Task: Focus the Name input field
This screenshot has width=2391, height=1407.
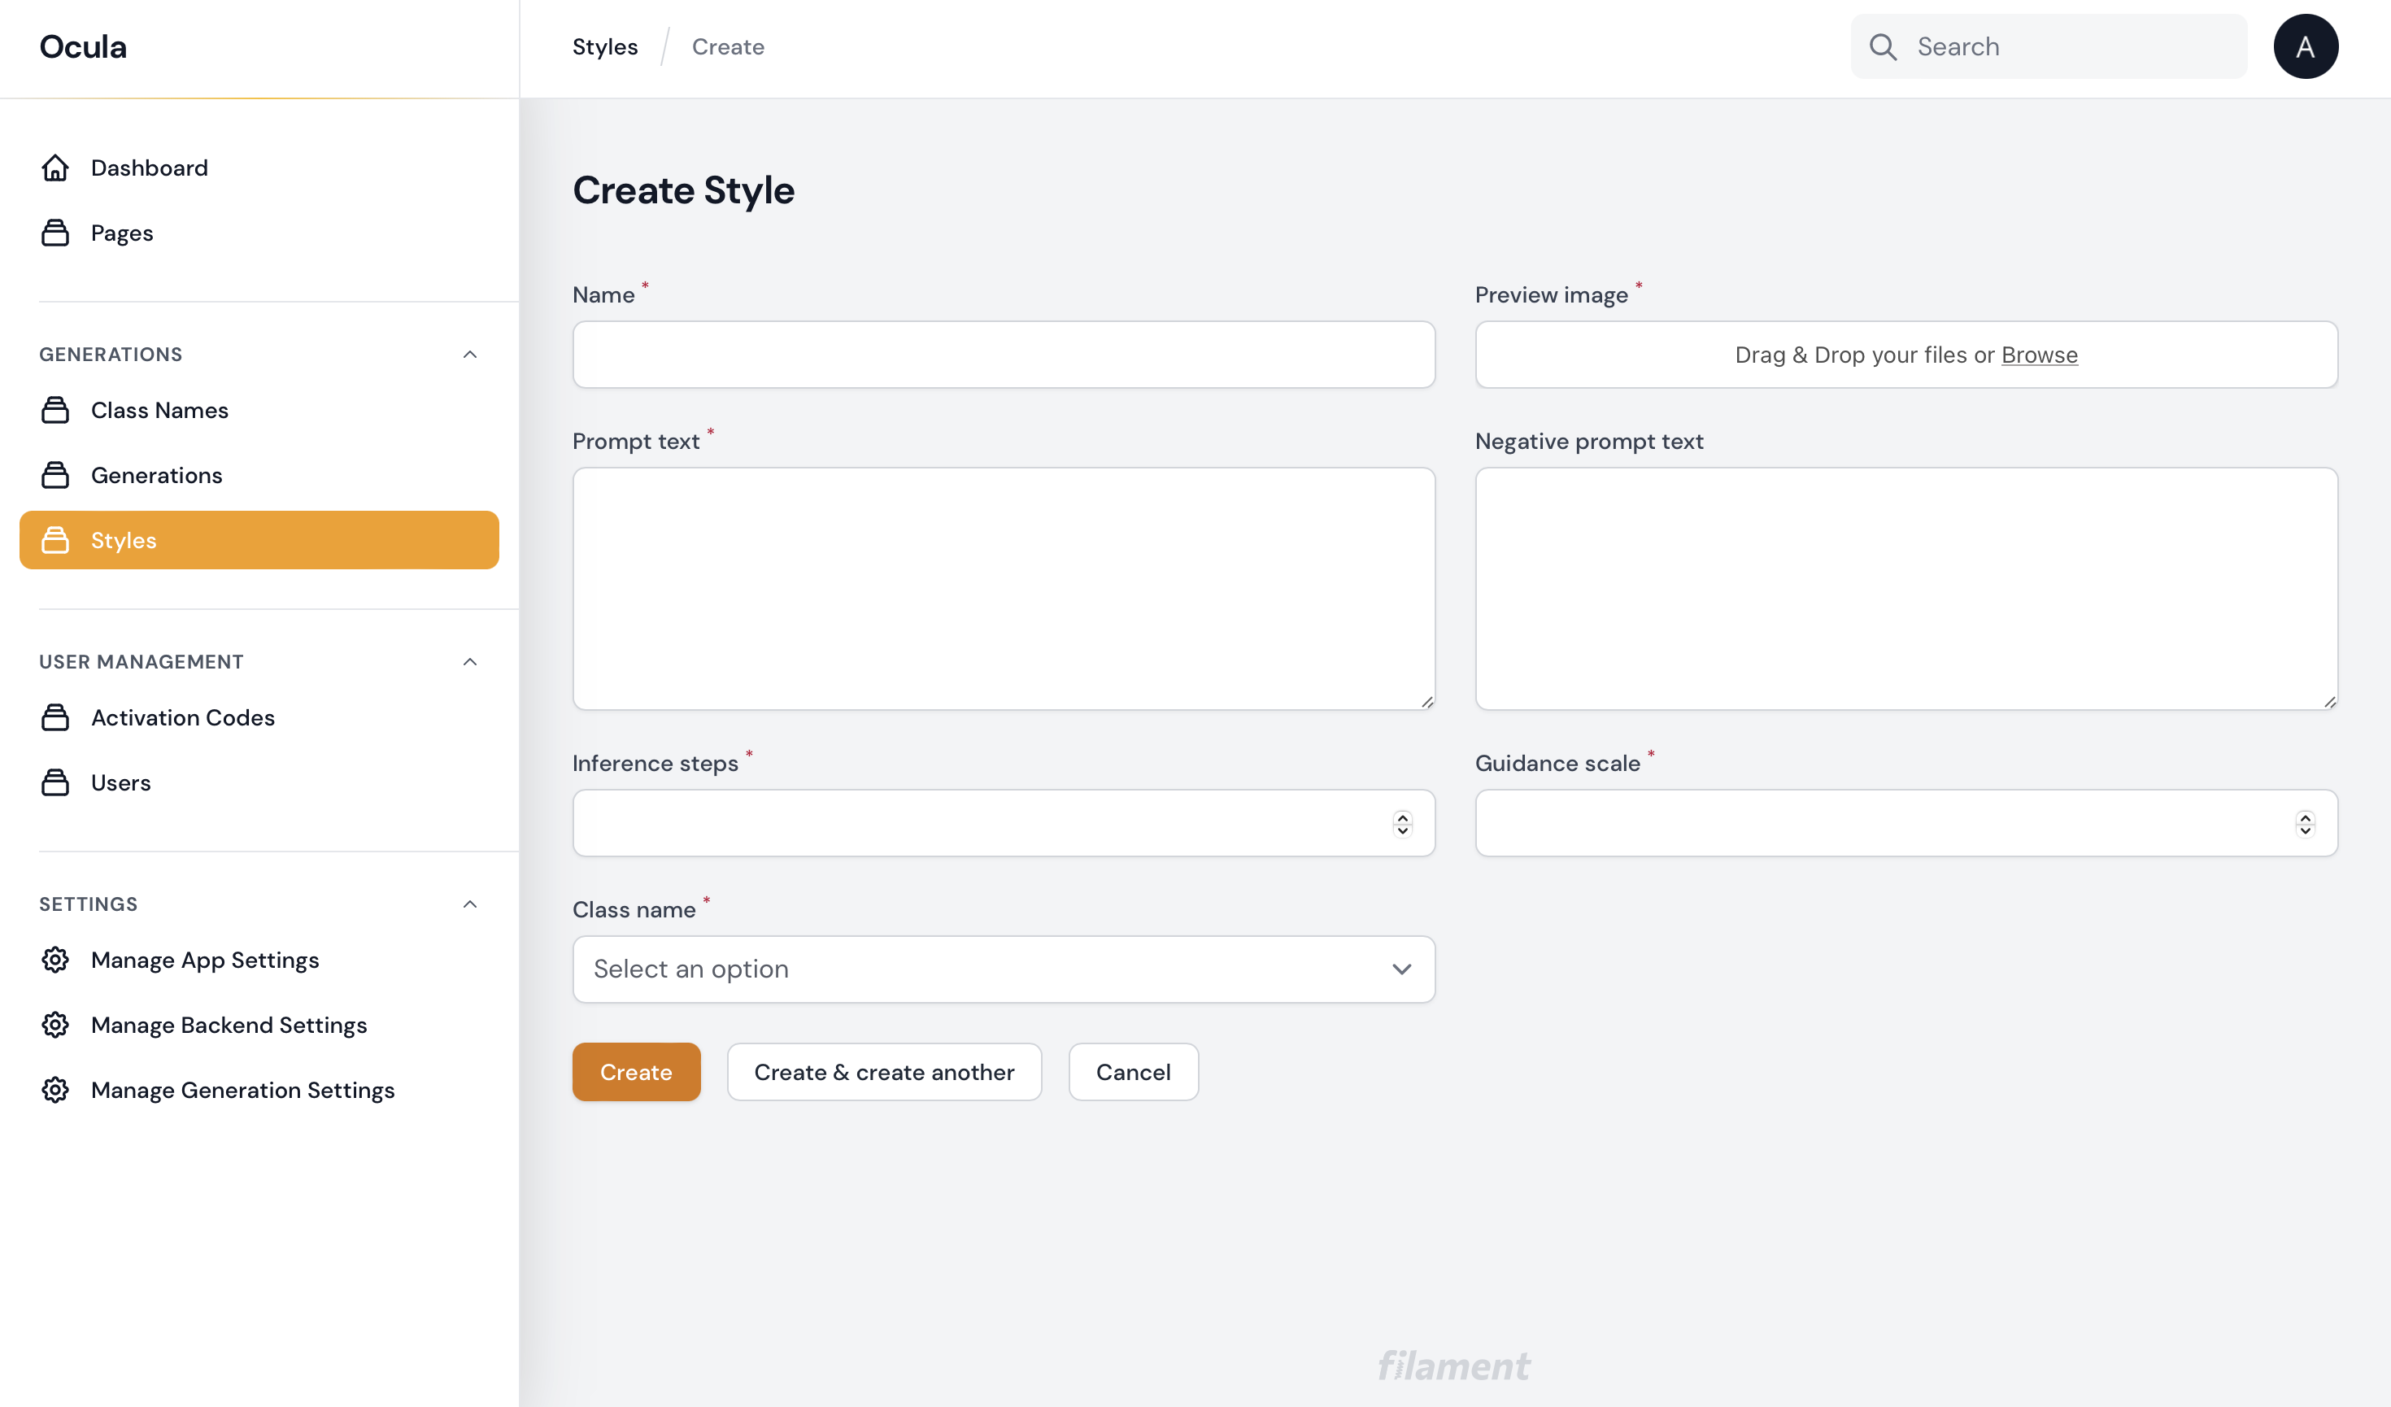Action: point(1004,355)
